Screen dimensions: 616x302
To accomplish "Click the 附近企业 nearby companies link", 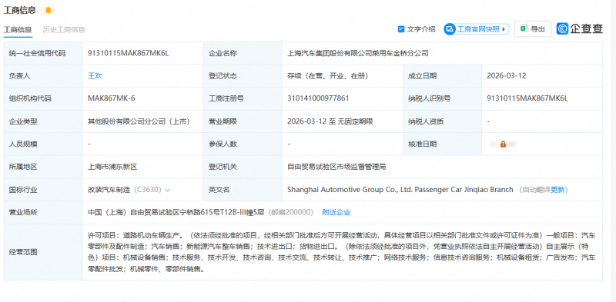I will 336,212.
